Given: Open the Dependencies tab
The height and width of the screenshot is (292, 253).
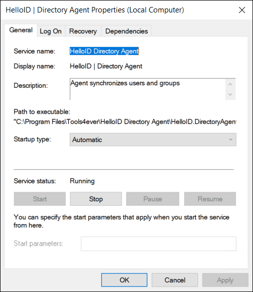Looking at the screenshot, I should click(x=127, y=31).
